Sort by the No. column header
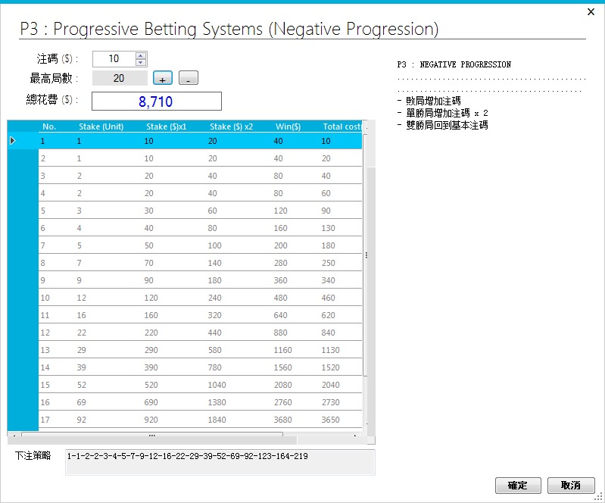This screenshot has width=605, height=503. tap(49, 127)
